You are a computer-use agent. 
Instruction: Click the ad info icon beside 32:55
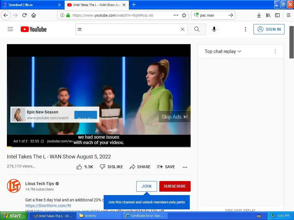[x=42, y=141]
